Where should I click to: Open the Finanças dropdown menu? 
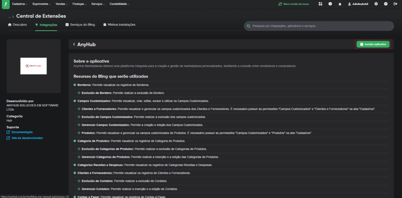pos(80,4)
